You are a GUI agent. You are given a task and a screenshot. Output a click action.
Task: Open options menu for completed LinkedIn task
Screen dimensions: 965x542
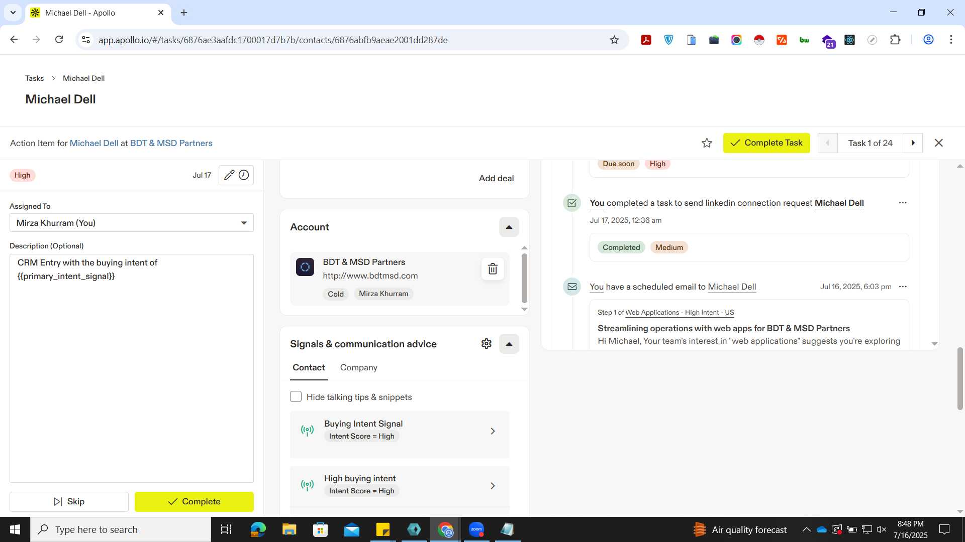click(903, 203)
